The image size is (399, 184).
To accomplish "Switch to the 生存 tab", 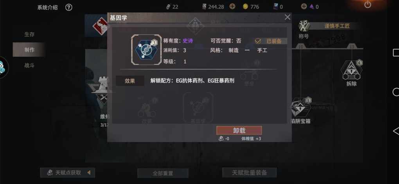I will click(29, 34).
